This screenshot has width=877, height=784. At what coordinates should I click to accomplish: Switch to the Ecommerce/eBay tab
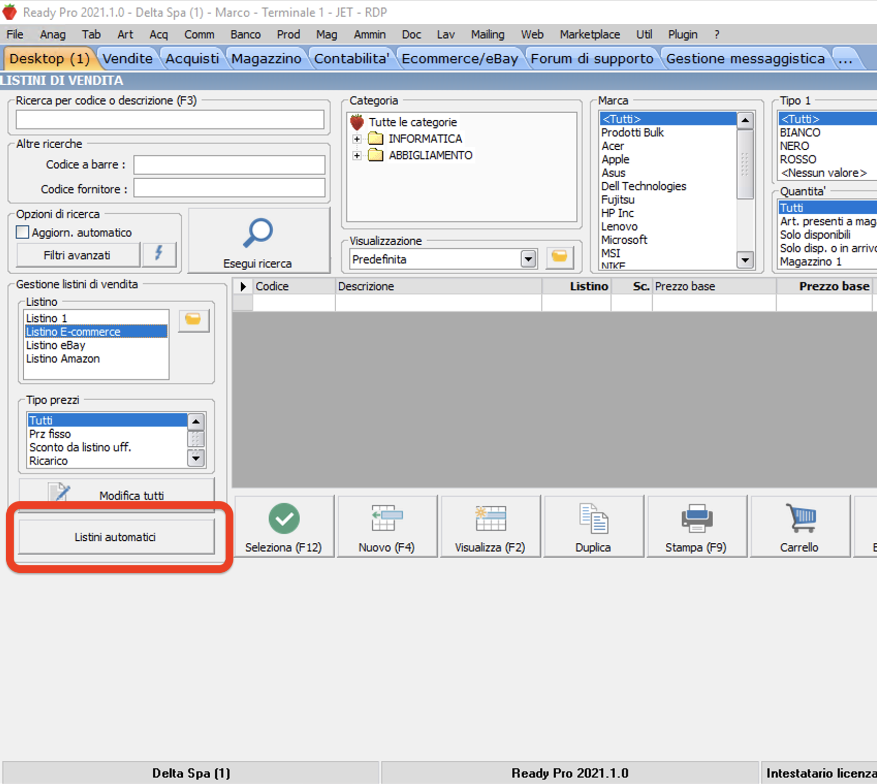point(460,59)
